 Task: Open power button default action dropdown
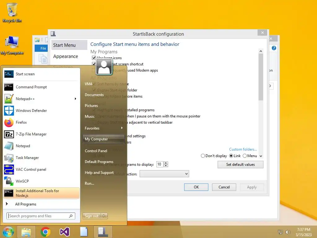pos(164,174)
